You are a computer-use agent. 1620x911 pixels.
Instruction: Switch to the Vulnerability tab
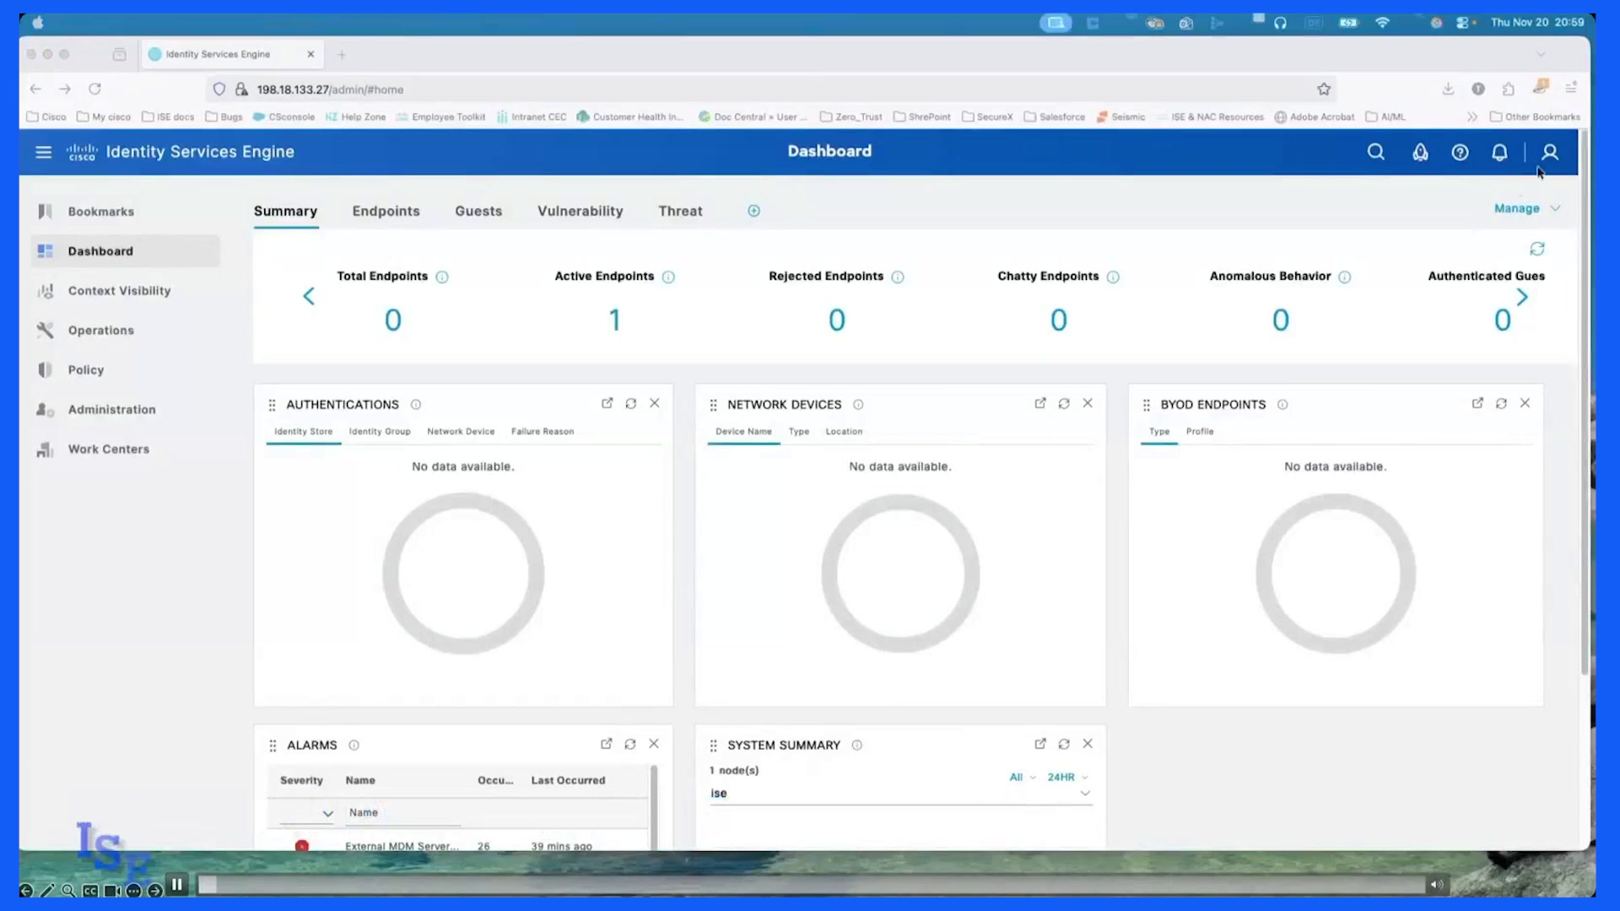(580, 211)
